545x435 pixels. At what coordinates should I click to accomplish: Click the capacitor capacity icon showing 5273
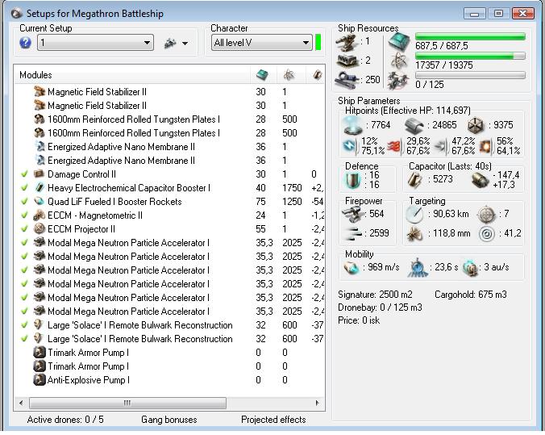click(414, 180)
